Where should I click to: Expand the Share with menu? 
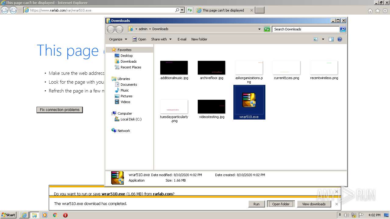(161, 39)
